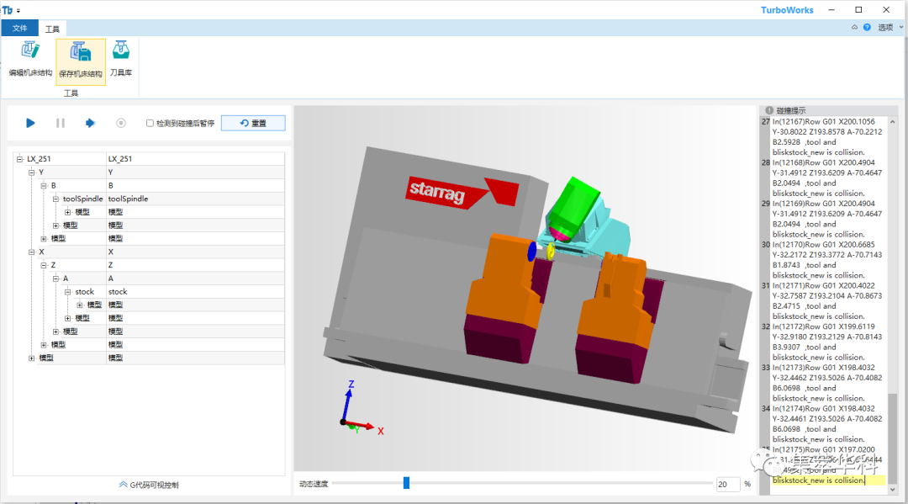Click the stop simulation icon
Viewport: 908px width, 504px height.
[121, 123]
